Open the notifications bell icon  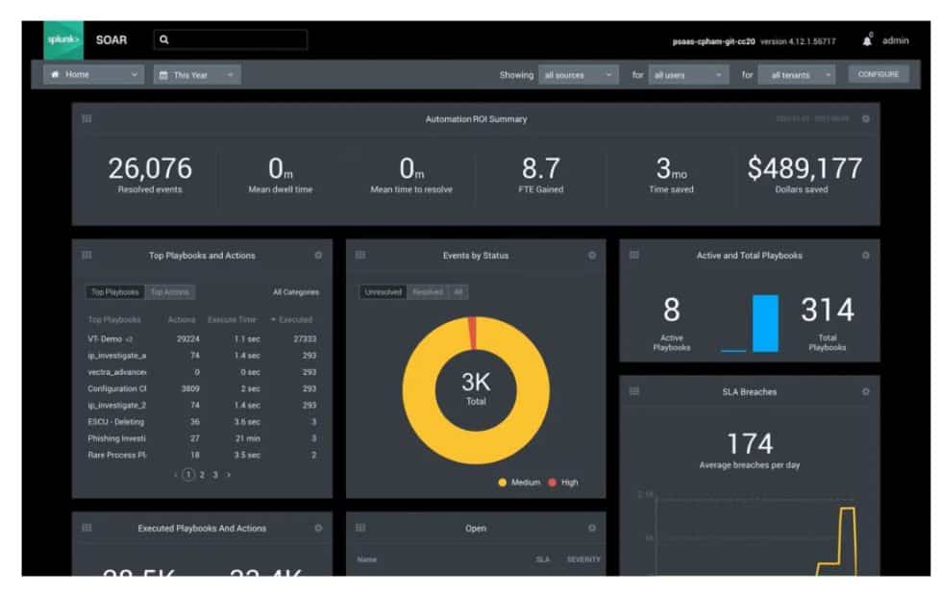tap(868, 39)
